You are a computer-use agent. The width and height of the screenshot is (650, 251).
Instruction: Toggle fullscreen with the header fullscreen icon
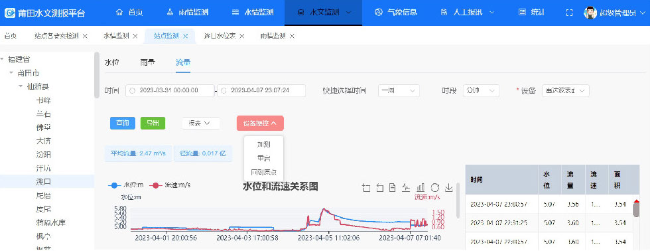[570, 13]
